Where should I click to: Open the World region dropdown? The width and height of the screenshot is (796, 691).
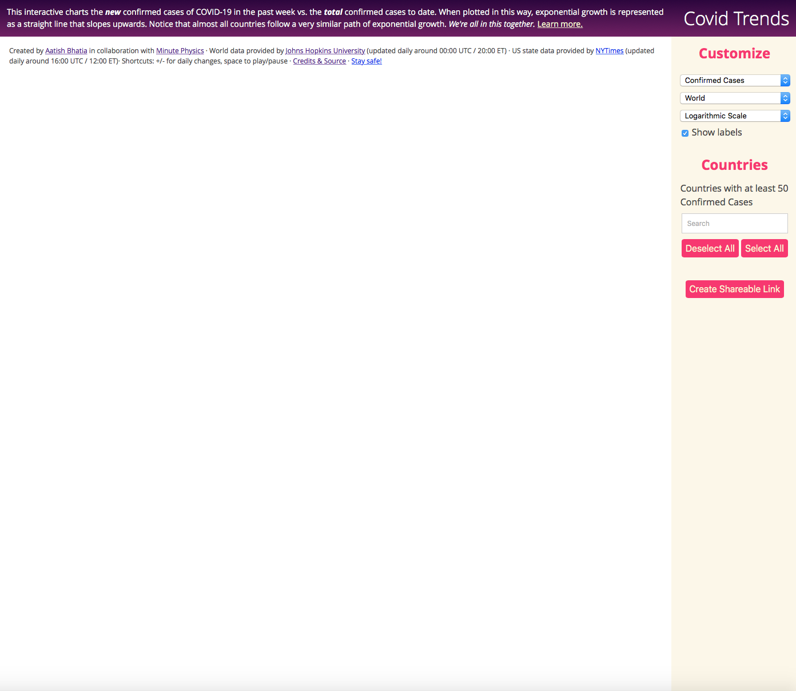(735, 98)
